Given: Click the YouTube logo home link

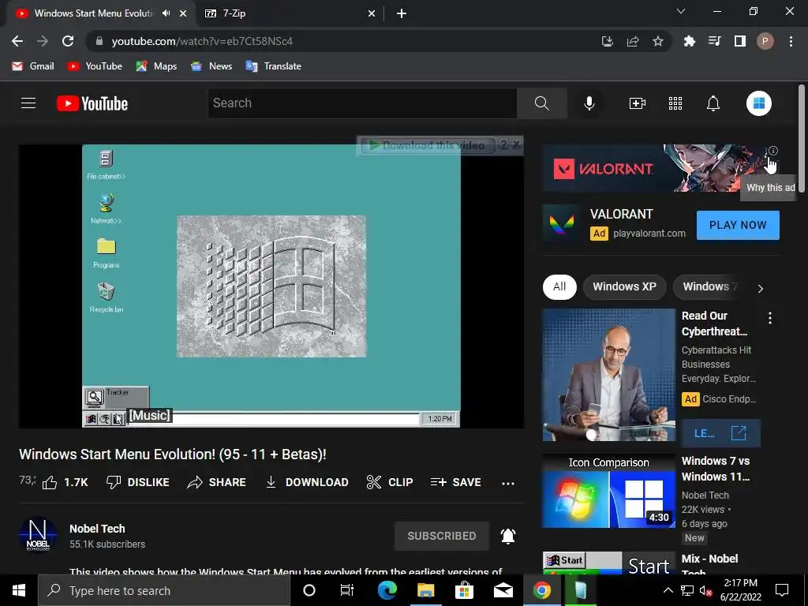Looking at the screenshot, I should tap(92, 103).
